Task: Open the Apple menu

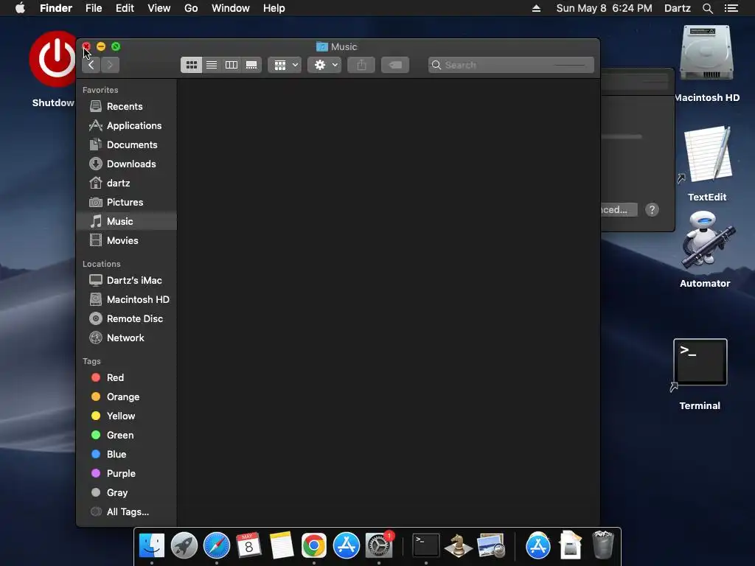Action: click(20, 8)
